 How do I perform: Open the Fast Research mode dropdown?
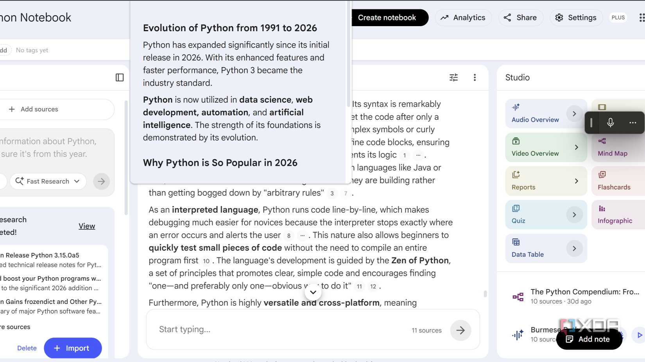47,181
